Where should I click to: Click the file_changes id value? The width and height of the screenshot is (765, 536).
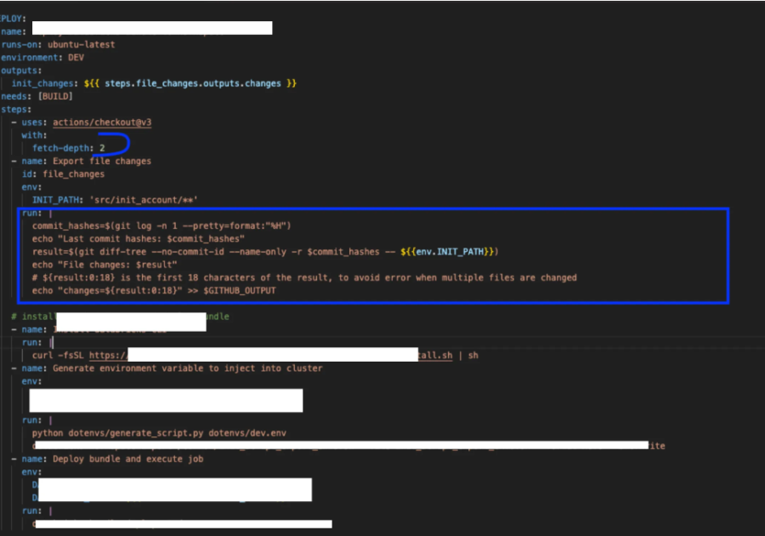[x=74, y=174]
